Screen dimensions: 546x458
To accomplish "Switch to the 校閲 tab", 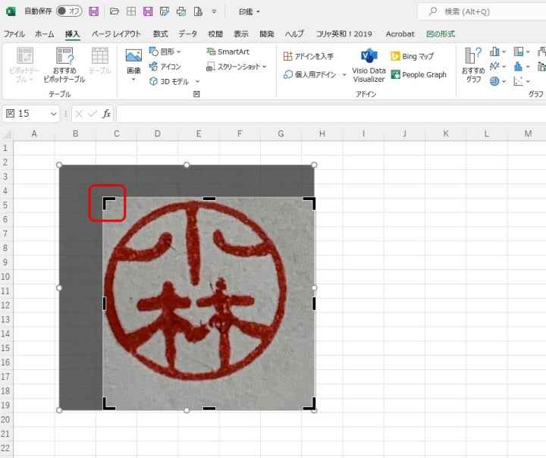I will [x=215, y=34].
